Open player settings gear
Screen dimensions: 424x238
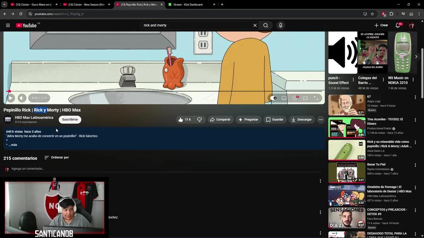click(x=295, y=98)
